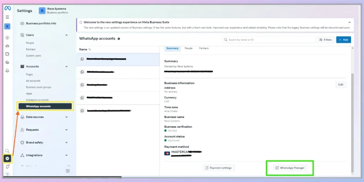
Task: Click Reve Systems portfolio avatar in header
Action: 42,11
